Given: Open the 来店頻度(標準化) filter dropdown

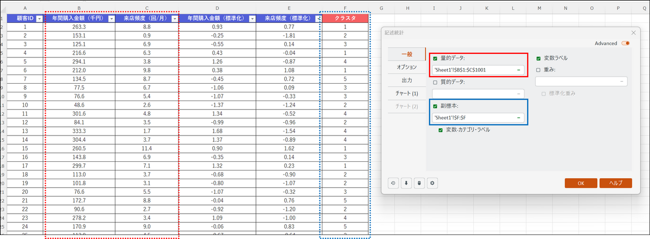Looking at the screenshot, I should [x=319, y=19].
